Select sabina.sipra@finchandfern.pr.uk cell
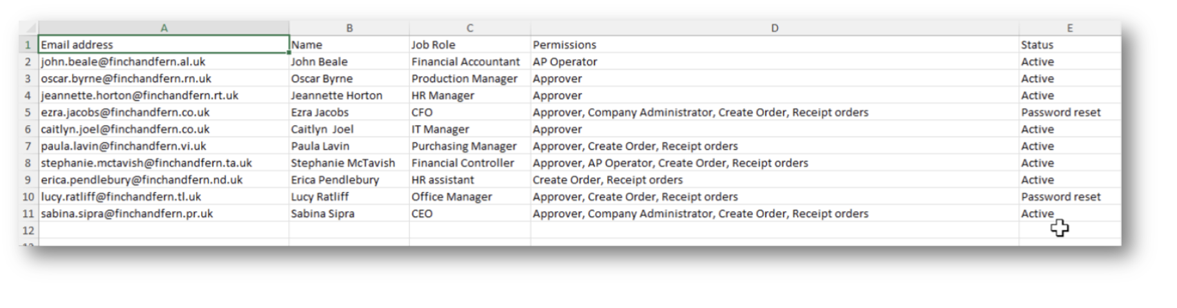 click(164, 213)
